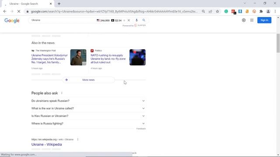Open Google search settings gear
The image size is (280, 157).
pyautogui.click(x=244, y=20)
